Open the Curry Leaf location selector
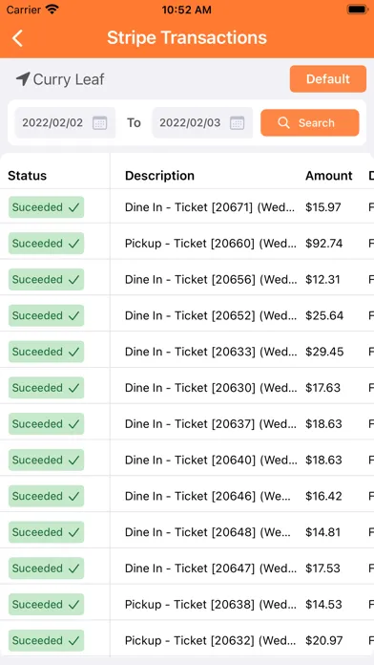The image size is (374, 665). (x=60, y=79)
